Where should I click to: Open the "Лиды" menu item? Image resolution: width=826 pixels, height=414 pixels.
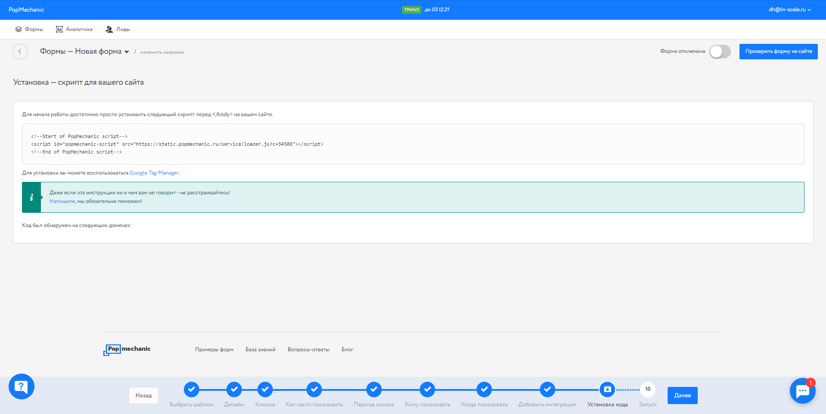(x=118, y=29)
